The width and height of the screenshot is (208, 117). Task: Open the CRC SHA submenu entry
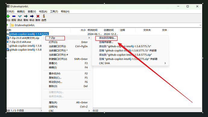pyautogui.click(x=130, y=63)
